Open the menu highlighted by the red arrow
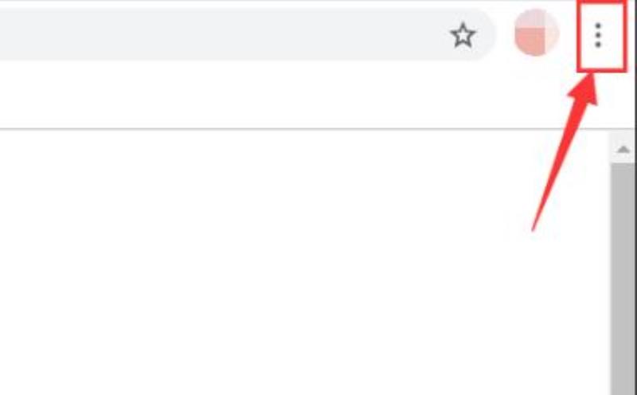The image size is (637, 395). (598, 35)
